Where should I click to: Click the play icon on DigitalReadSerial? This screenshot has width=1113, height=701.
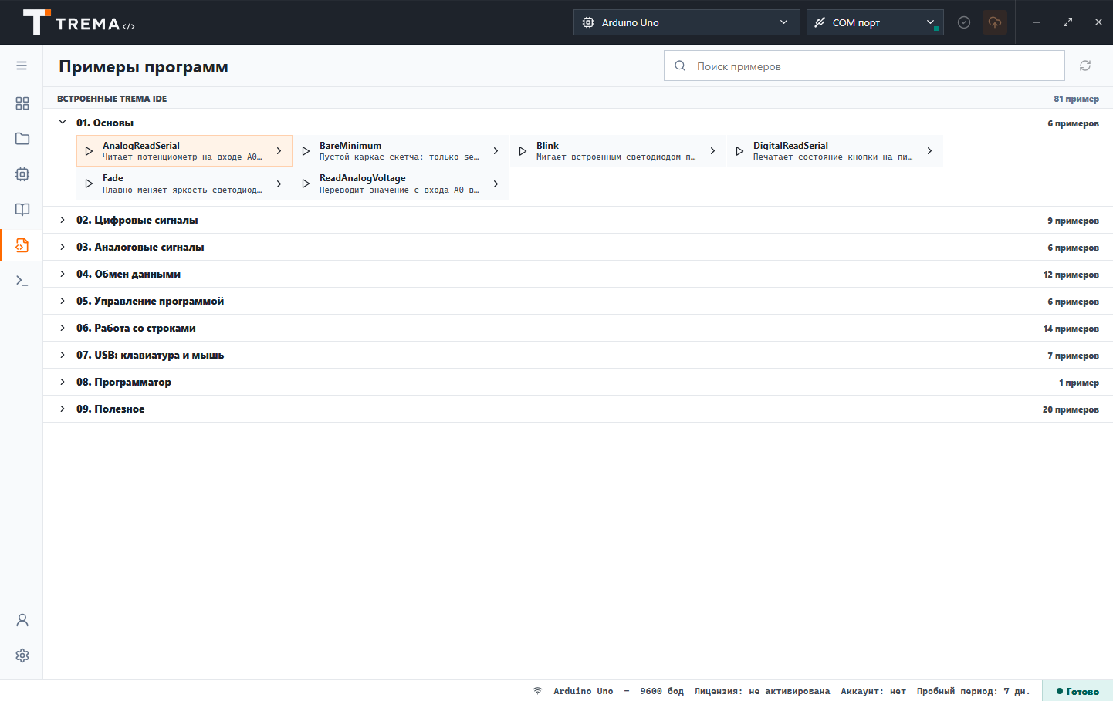pos(739,151)
